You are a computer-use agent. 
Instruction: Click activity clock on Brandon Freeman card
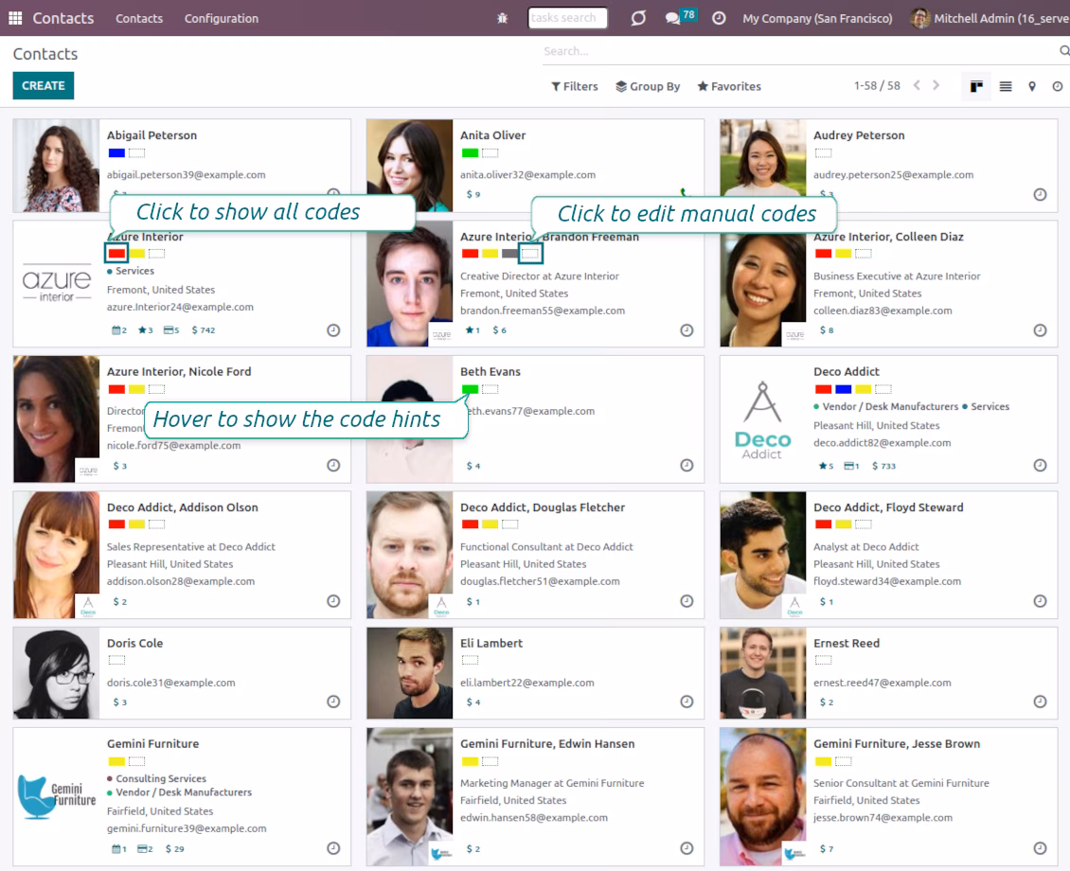point(687,330)
